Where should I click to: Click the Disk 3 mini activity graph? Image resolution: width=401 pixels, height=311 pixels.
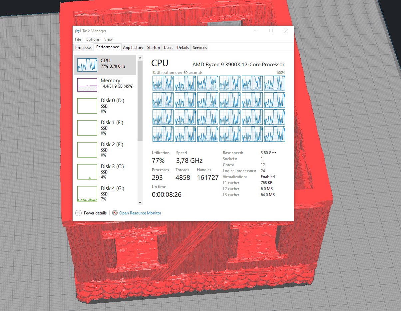(x=87, y=172)
